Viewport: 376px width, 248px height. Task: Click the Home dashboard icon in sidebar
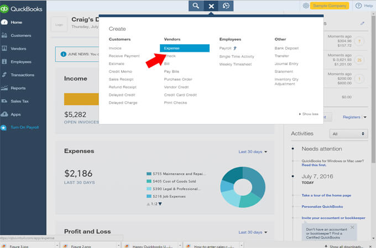tap(4, 22)
